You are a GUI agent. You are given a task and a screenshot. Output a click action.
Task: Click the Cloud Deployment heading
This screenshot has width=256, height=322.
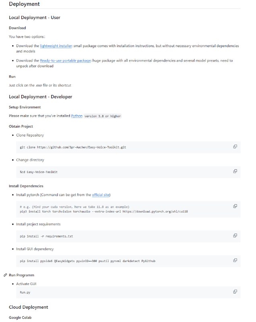click(29, 307)
